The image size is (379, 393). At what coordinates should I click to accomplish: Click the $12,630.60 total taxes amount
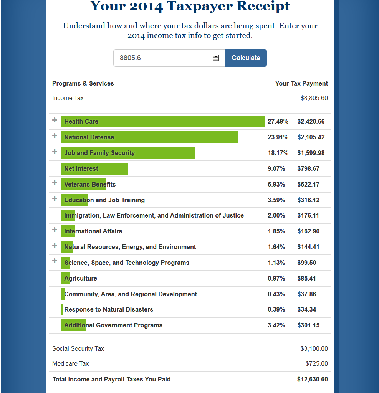pyautogui.click(x=312, y=379)
